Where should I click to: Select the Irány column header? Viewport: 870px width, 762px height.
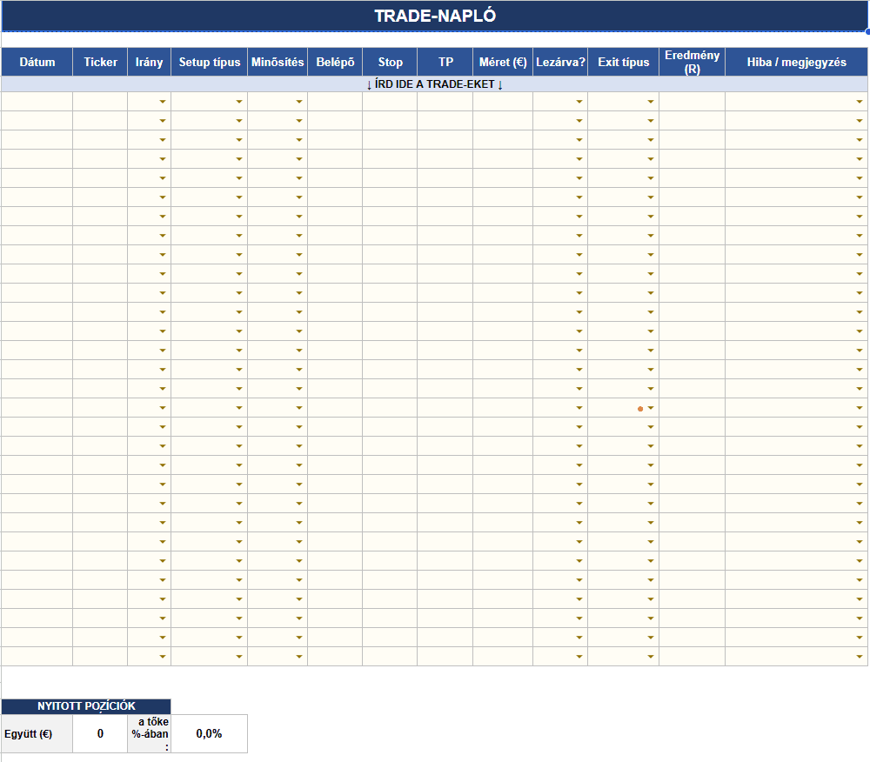150,62
